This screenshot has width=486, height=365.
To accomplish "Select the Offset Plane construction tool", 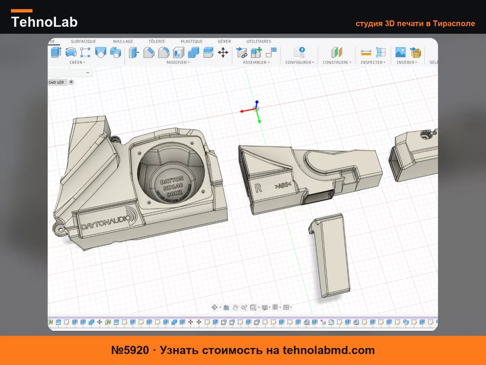I will point(337,52).
